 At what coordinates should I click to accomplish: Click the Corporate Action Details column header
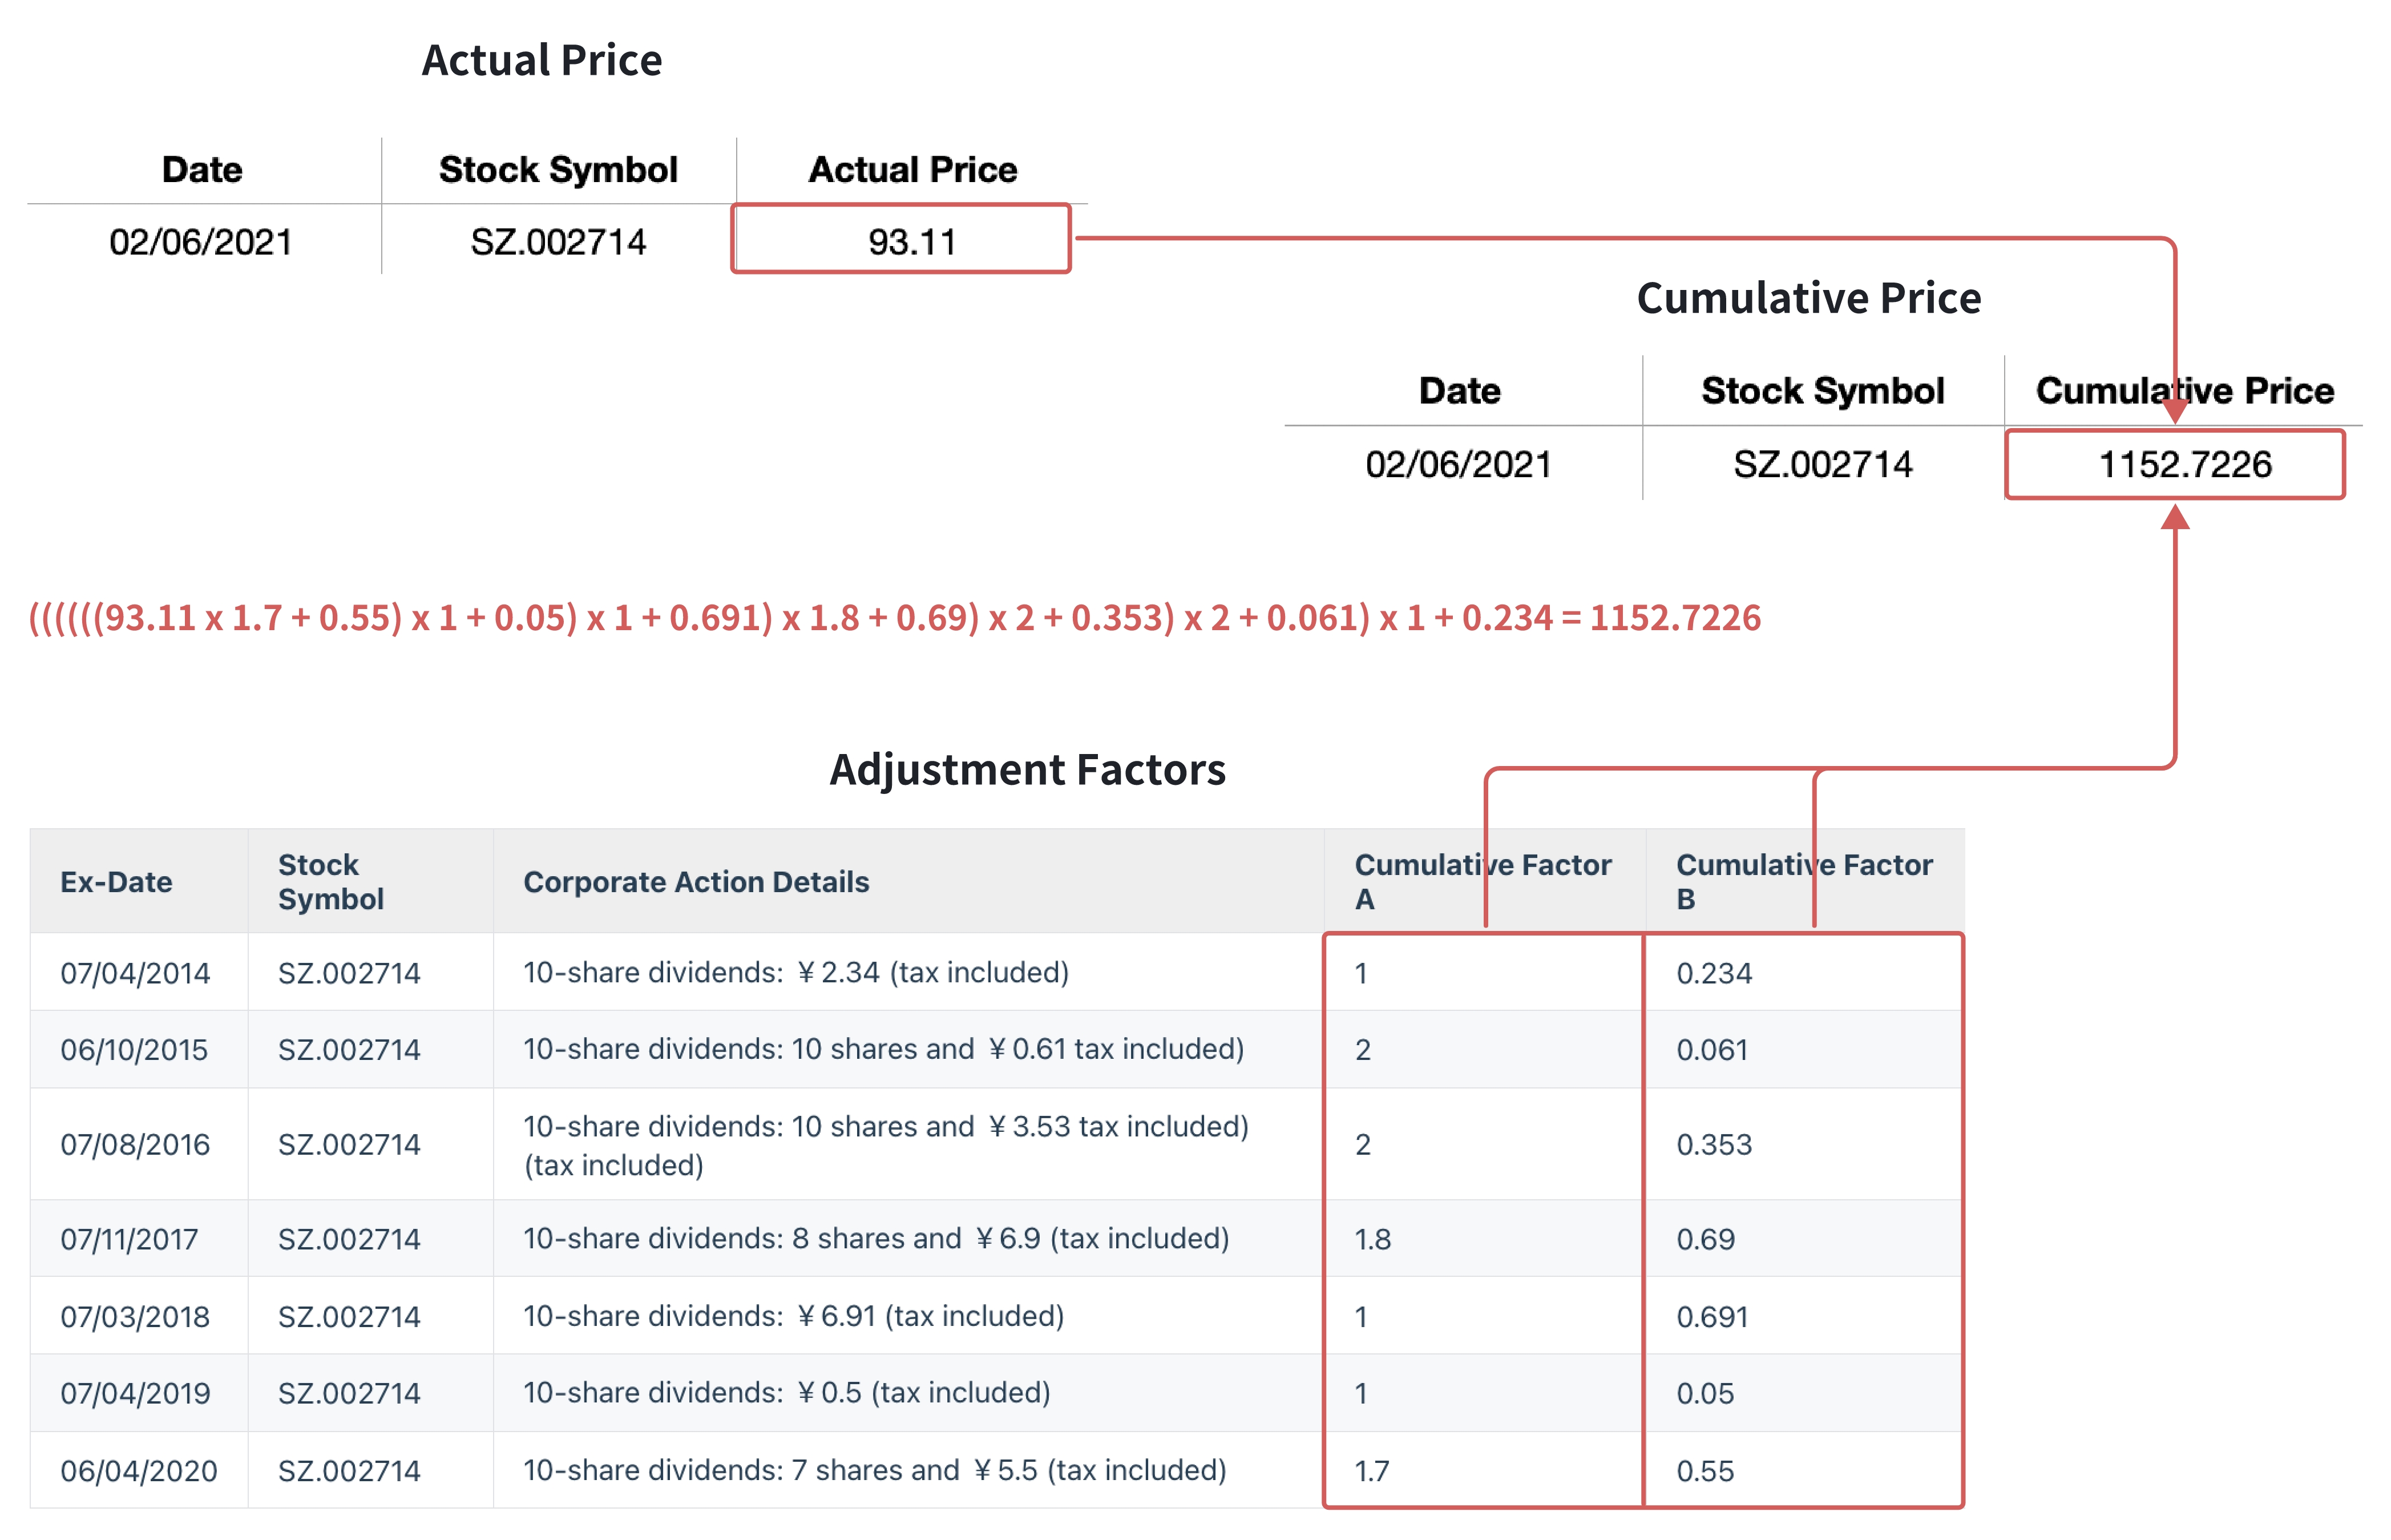[696, 882]
